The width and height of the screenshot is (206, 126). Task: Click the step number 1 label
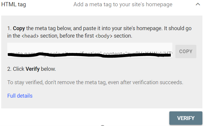point(9,29)
